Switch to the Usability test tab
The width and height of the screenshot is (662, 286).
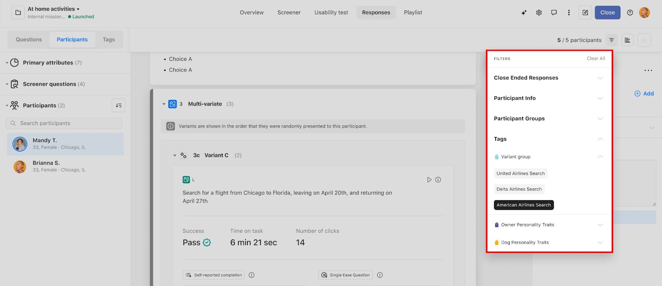point(331,12)
